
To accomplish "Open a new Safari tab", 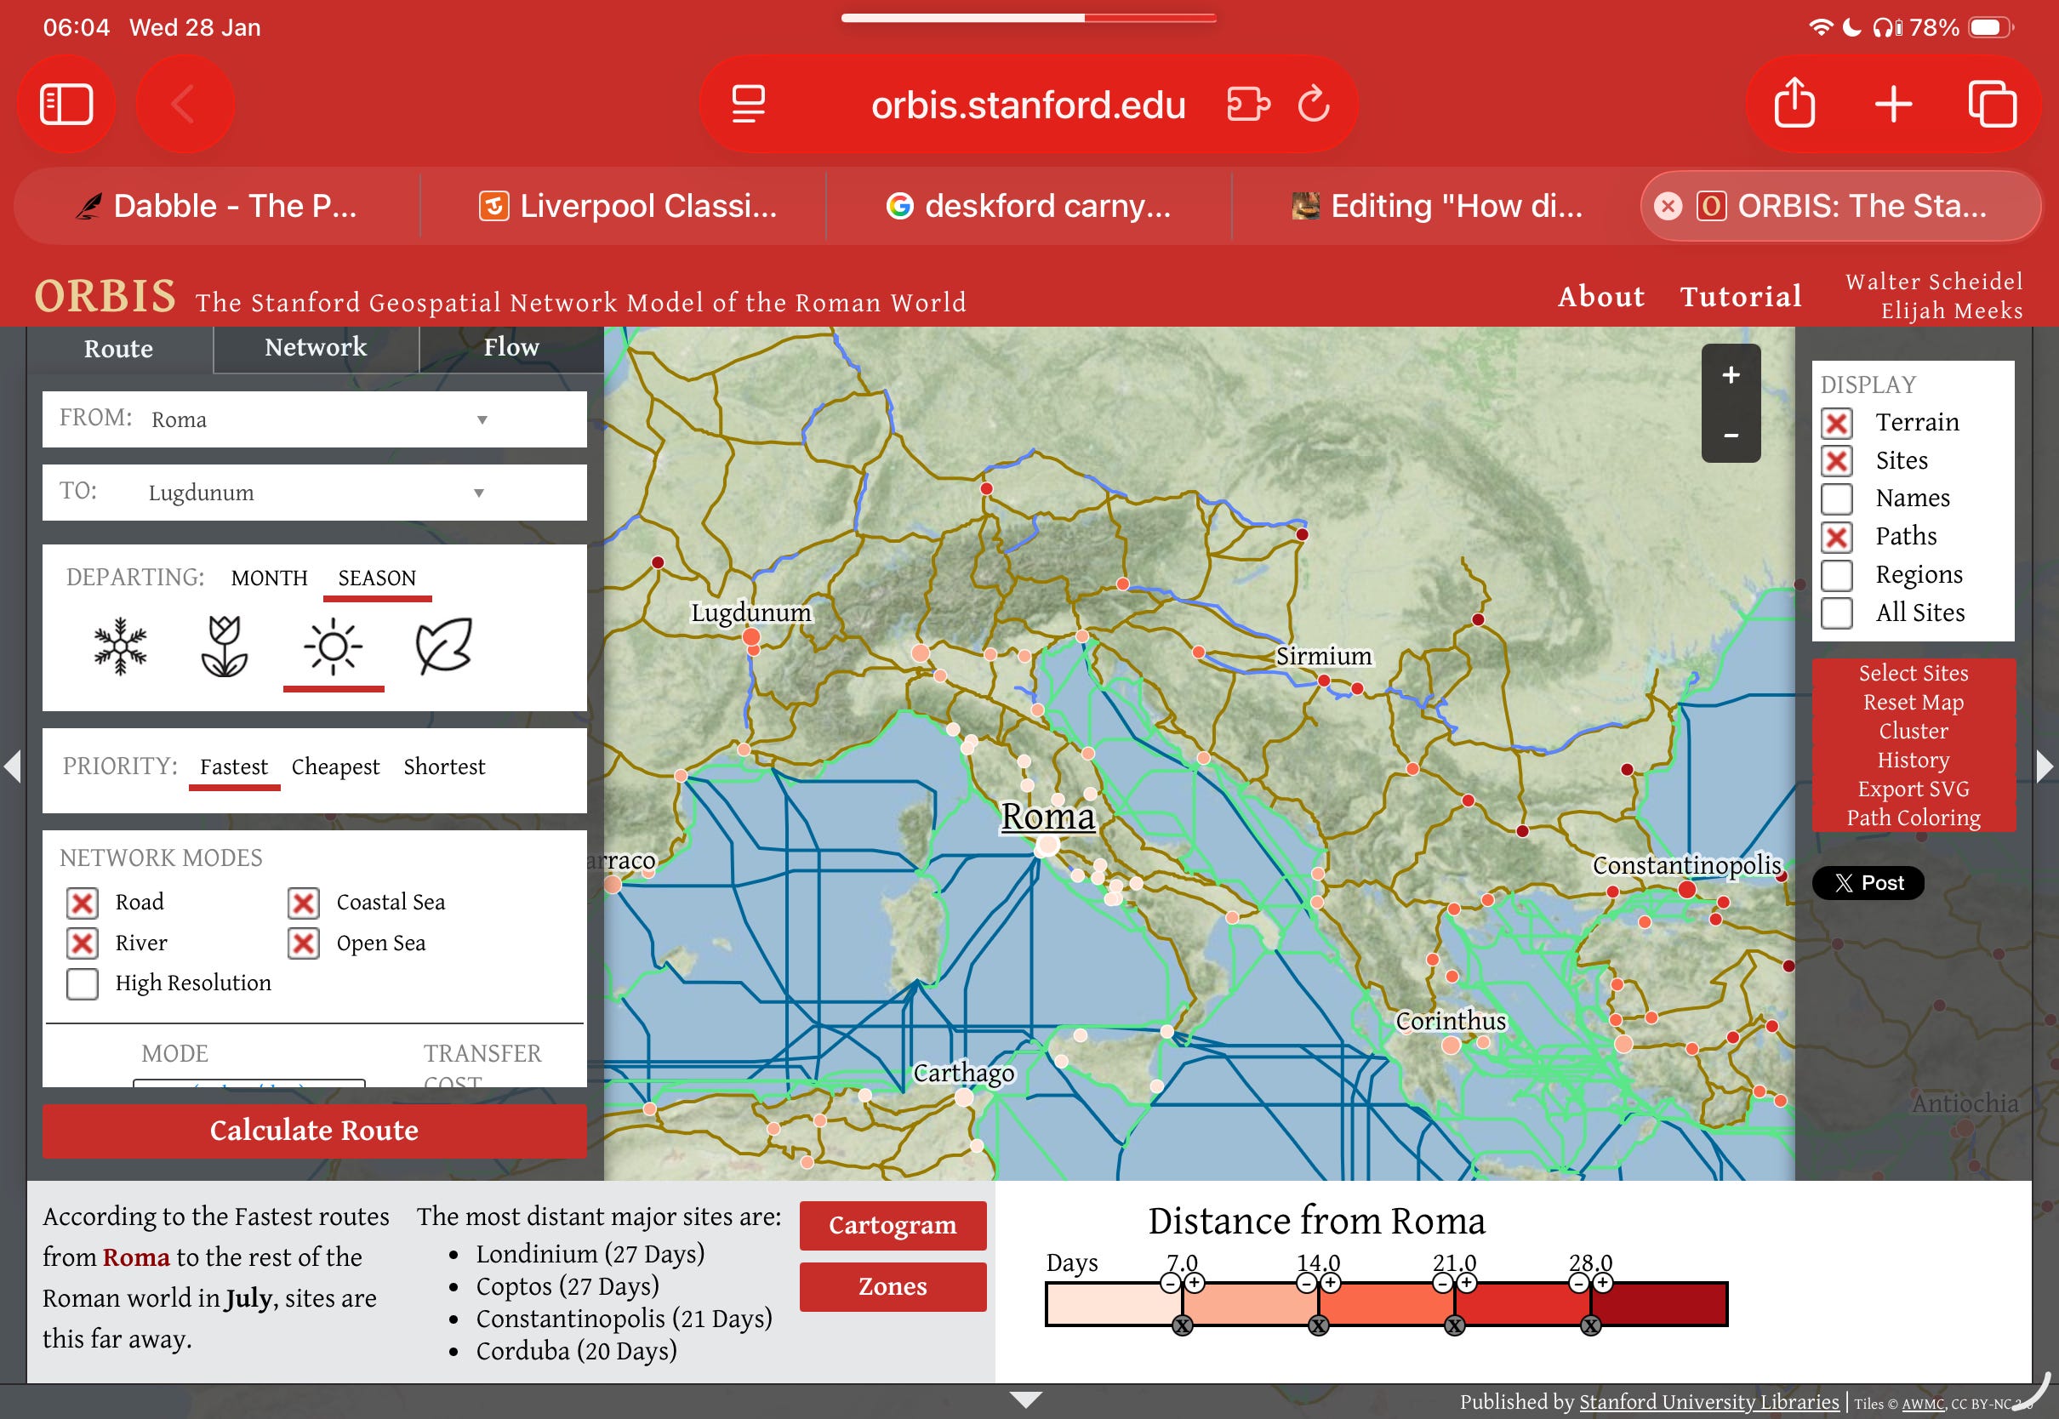I will 1894,105.
